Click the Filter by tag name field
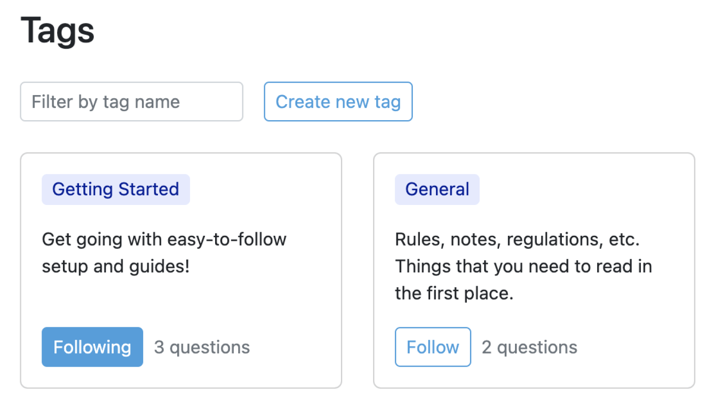This screenshot has width=714, height=401. click(131, 102)
